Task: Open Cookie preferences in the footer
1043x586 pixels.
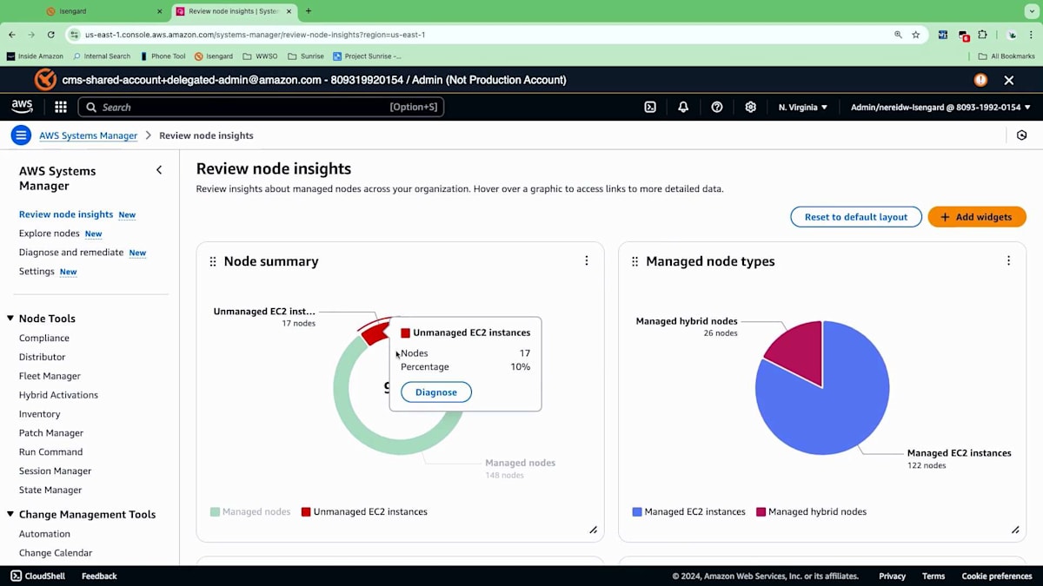Action: [997, 576]
